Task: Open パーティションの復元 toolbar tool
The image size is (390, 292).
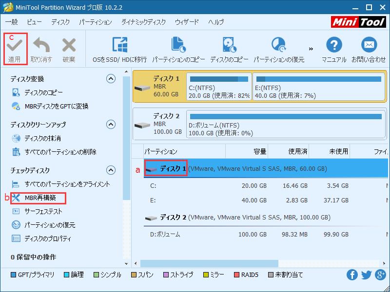Action: [279, 50]
